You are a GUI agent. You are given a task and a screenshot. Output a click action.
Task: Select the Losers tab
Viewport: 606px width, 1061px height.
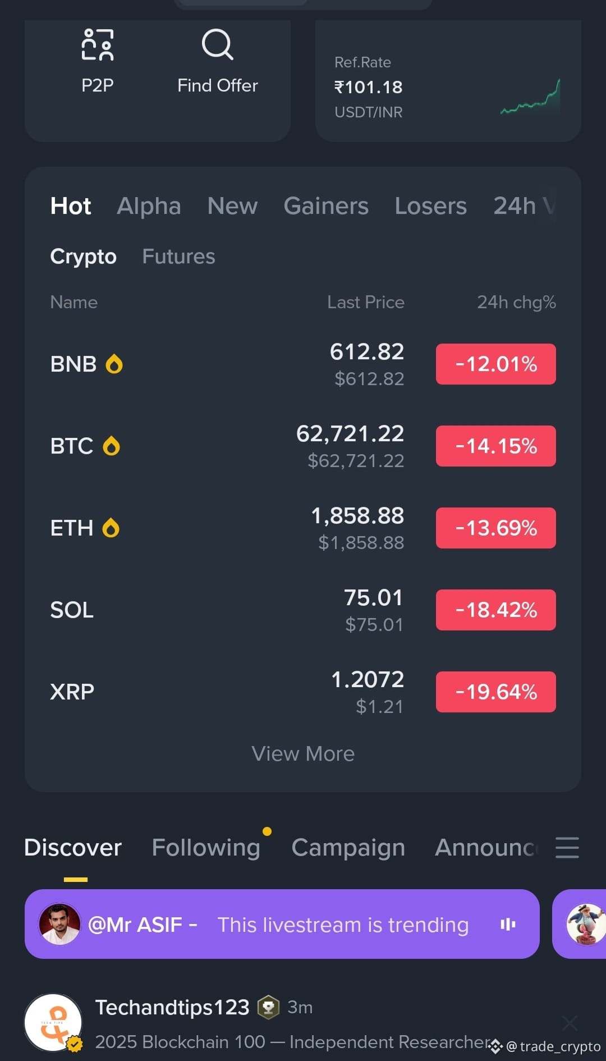(x=430, y=206)
